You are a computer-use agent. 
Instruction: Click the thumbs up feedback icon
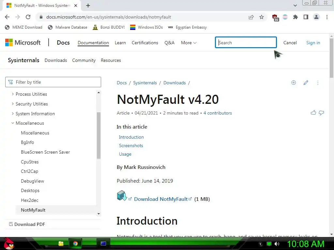(x=313, y=113)
